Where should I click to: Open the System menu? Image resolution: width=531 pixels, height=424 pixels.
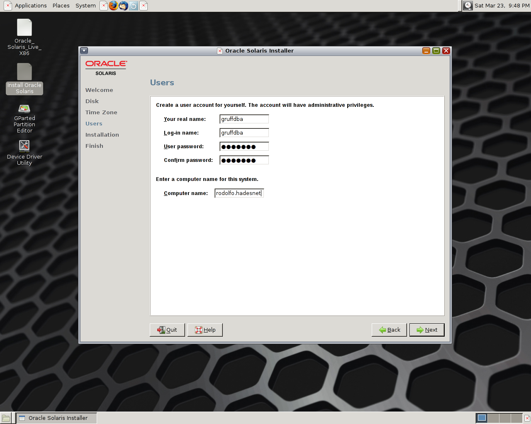click(85, 6)
